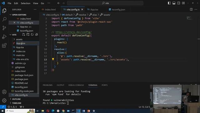Click the editor minimap
The height and width of the screenshot is (113, 200).
(189, 18)
